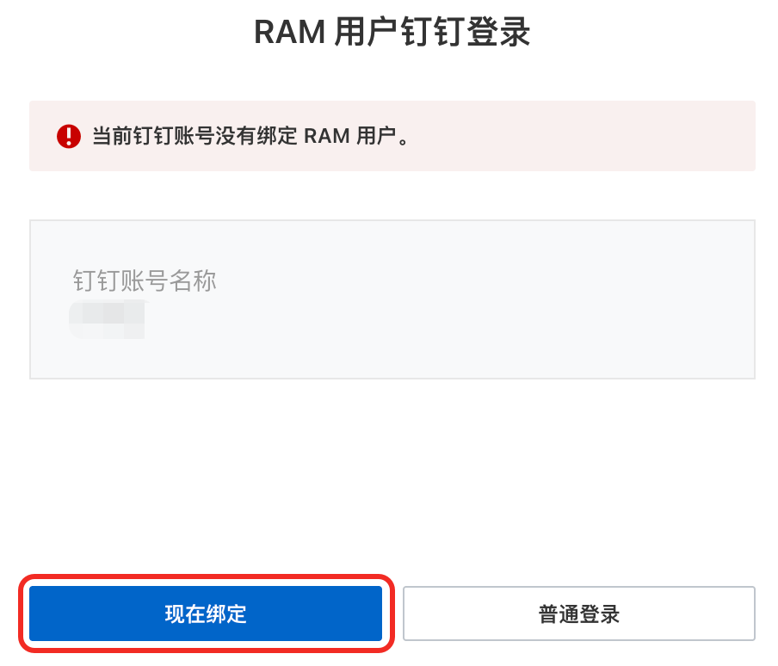The height and width of the screenshot is (666, 778).
Task: Click the word RAM in the page title
Action: (288, 34)
